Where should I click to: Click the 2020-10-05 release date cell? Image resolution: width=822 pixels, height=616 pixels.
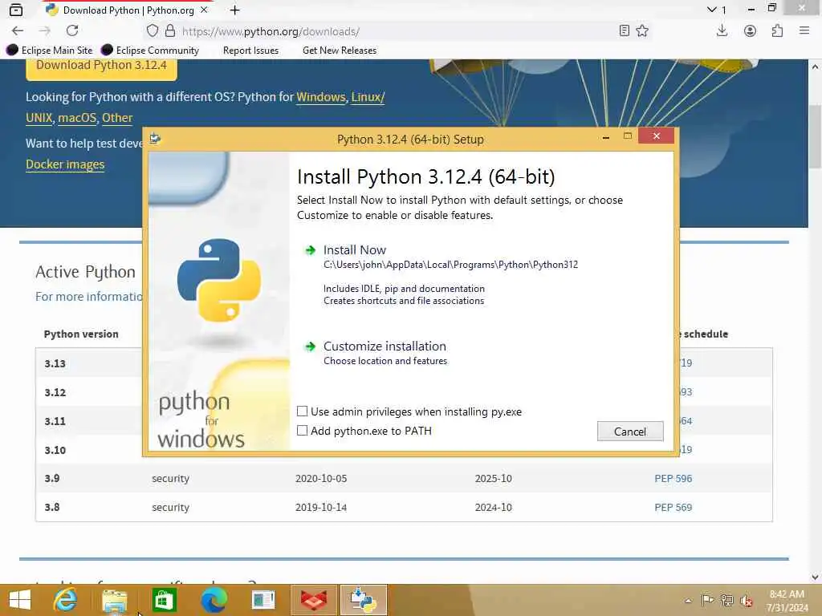coord(321,478)
